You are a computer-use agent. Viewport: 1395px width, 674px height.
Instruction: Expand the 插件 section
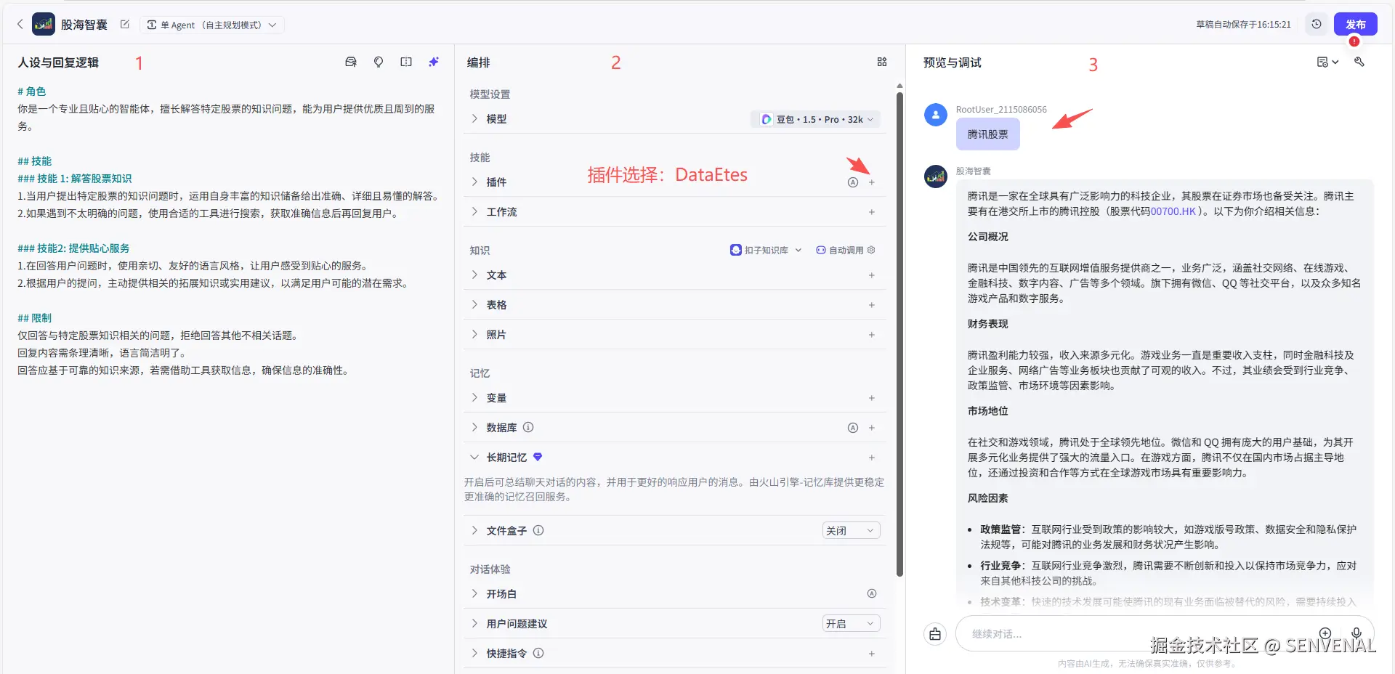click(x=474, y=182)
